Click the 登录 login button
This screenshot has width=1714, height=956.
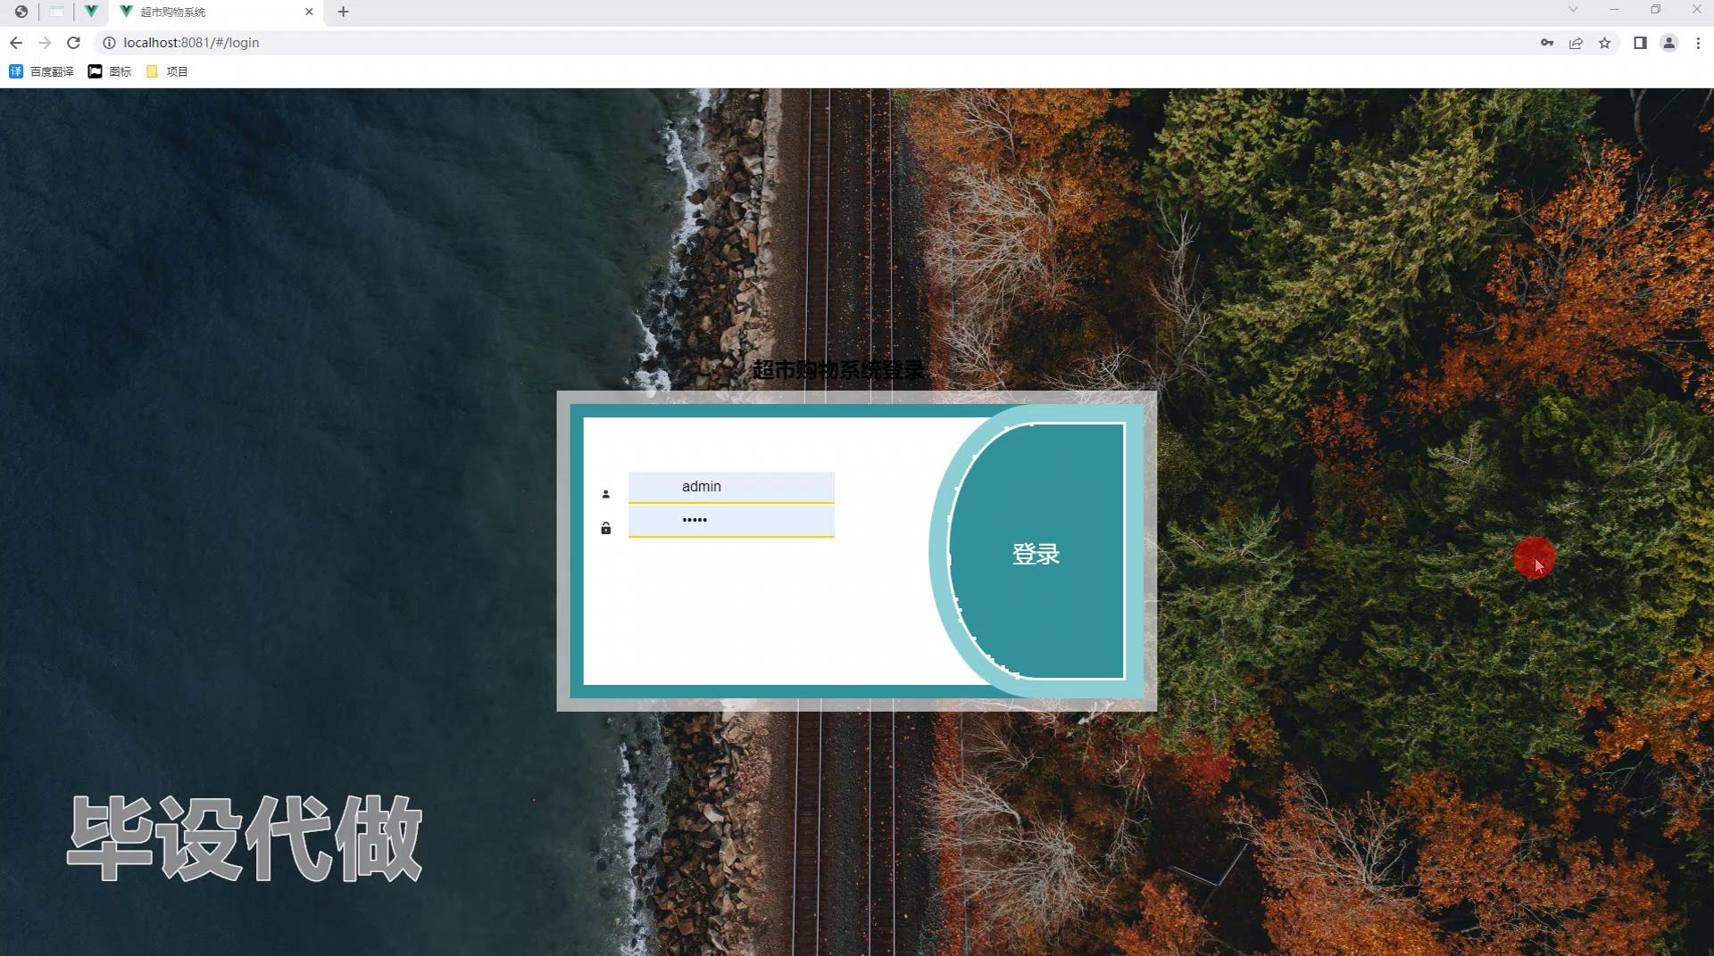click(1036, 553)
